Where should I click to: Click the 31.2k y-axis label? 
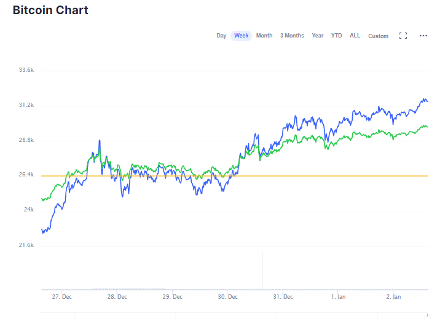(x=26, y=105)
